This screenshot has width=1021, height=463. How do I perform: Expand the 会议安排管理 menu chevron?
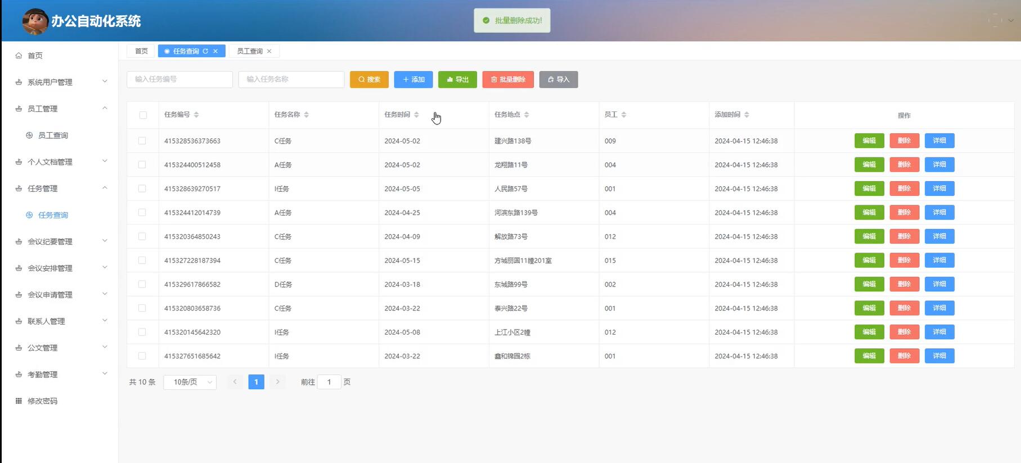tap(105, 268)
